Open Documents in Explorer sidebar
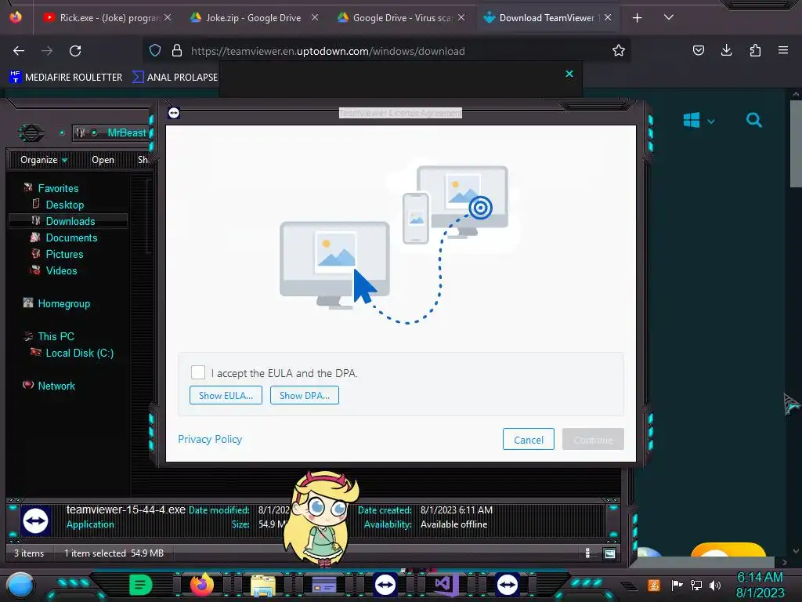Image resolution: width=802 pixels, height=602 pixels. pos(71,238)
